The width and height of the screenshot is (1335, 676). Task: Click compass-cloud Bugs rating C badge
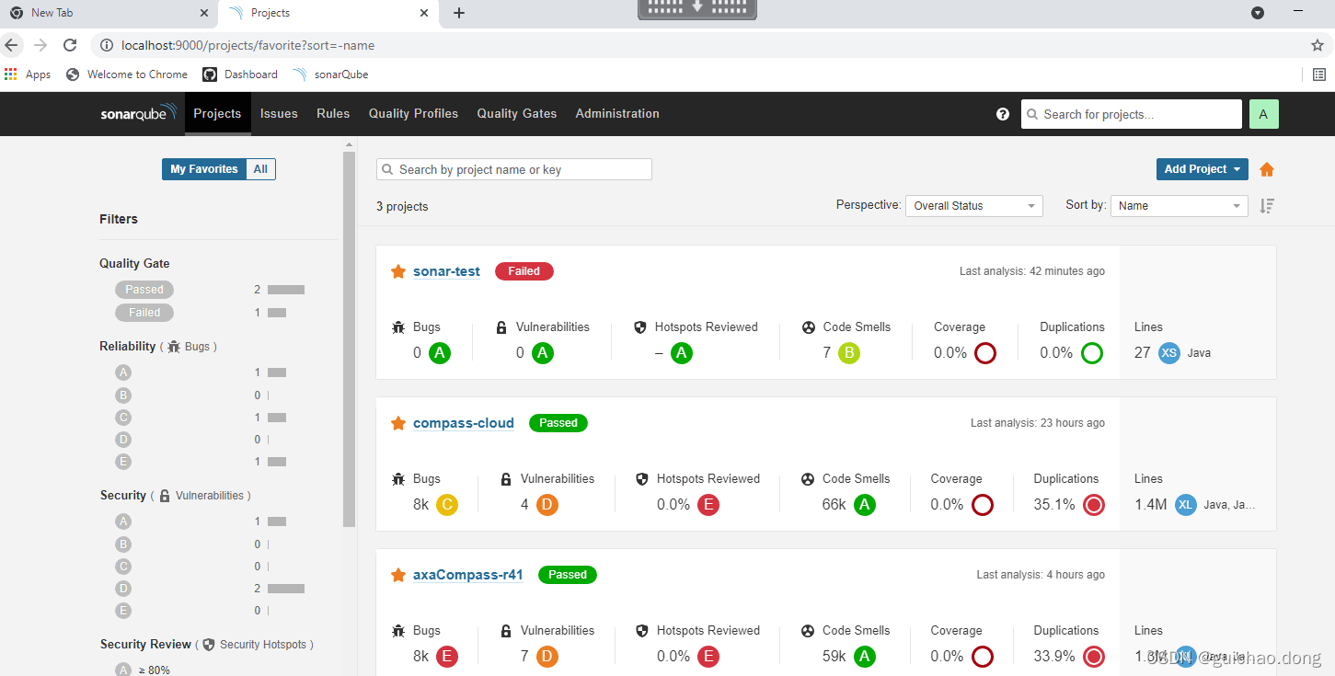pos(447,504)
